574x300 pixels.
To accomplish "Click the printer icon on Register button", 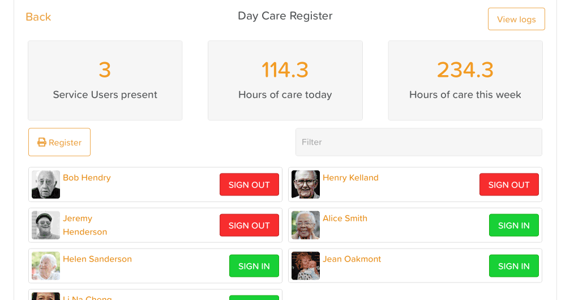I will [42, 142].
